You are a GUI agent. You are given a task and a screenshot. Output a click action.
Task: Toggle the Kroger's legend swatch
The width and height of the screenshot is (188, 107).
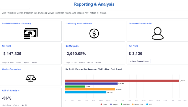pyautogui.click(x=111, y=104)
